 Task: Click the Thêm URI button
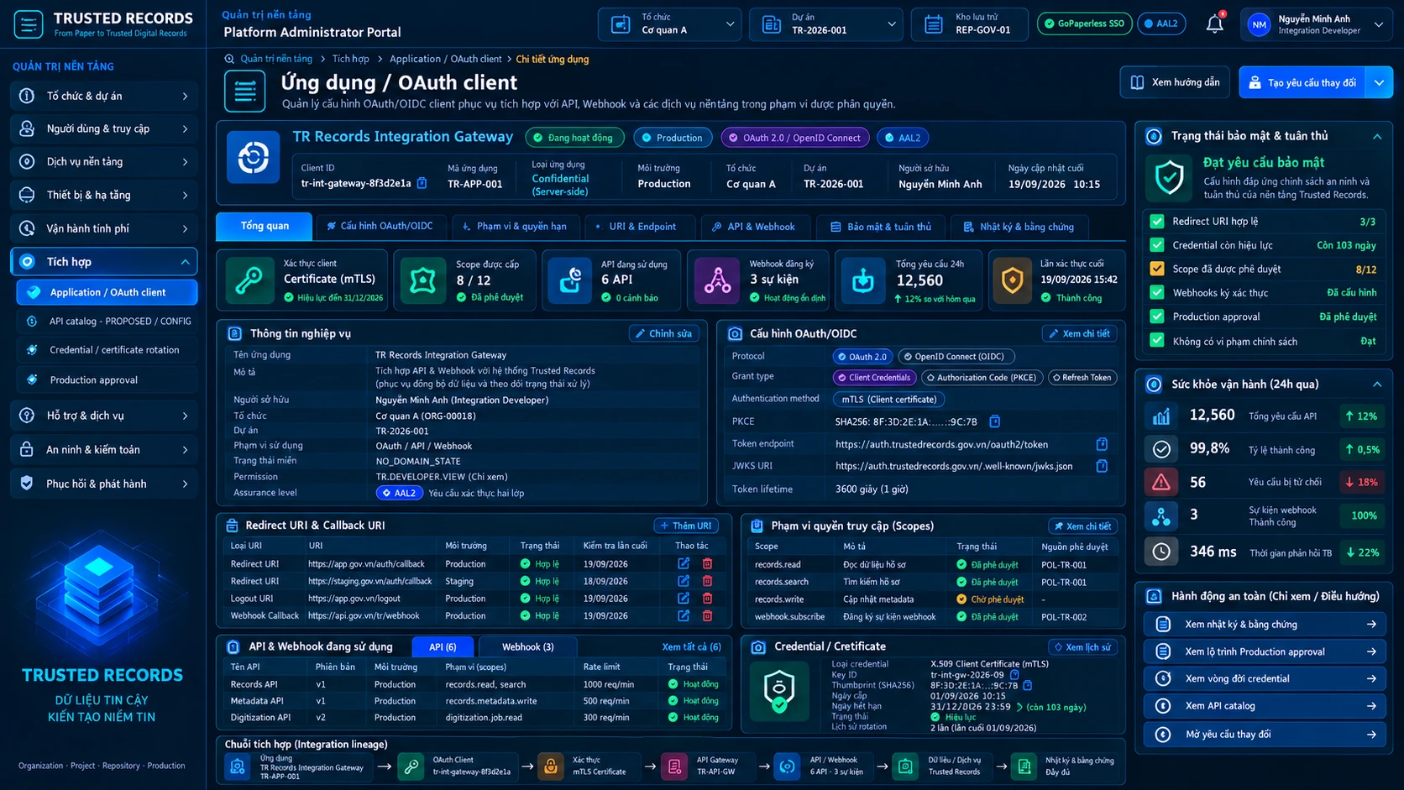point(686,526)
